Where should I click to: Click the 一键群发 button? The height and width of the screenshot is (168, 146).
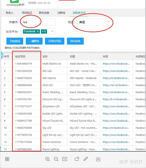[34, 41]
